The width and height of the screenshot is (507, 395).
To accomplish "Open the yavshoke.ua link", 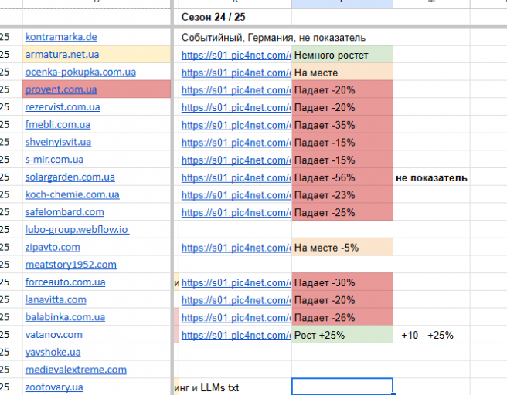I will click(53, 352).
